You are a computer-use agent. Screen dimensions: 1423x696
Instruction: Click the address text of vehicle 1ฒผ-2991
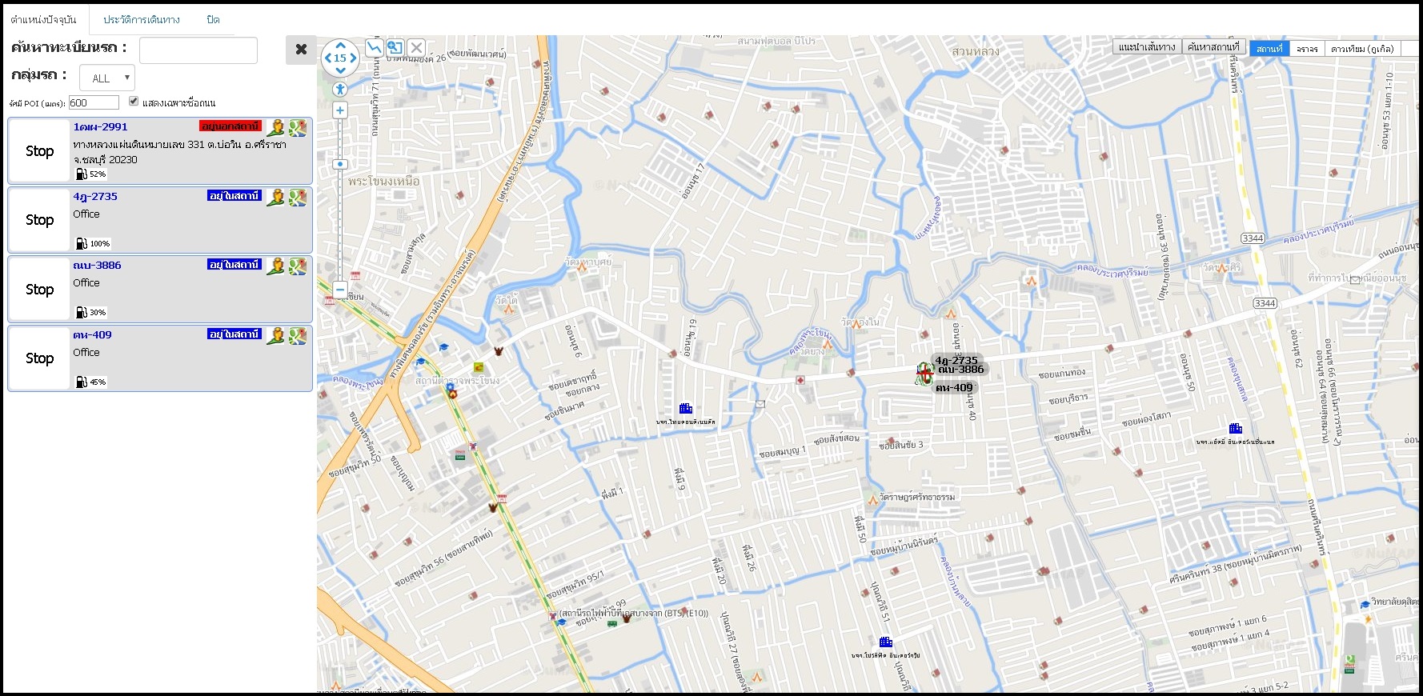[179, 152]
